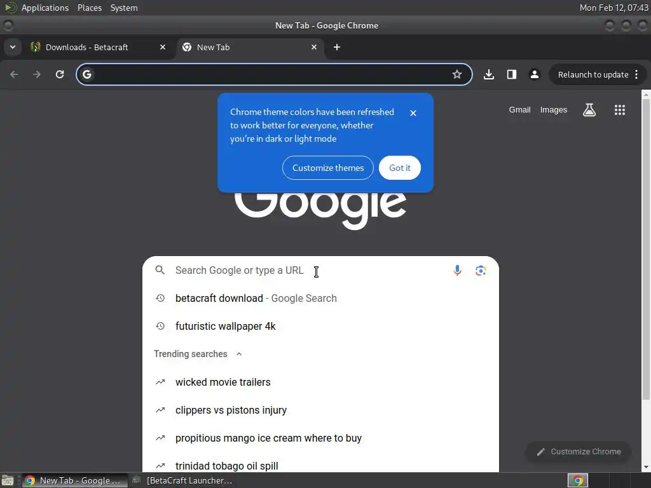This screenshot has height=488, width=651.
Task: Select betacraft download suggestion
Action: pos(320,298)
